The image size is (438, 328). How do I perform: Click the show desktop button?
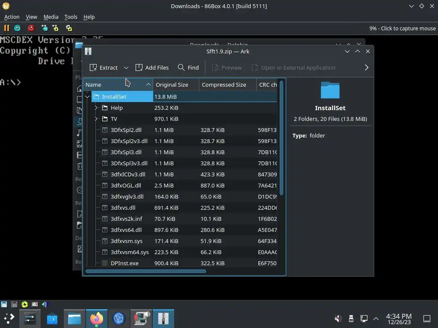(x=427, y=319)
